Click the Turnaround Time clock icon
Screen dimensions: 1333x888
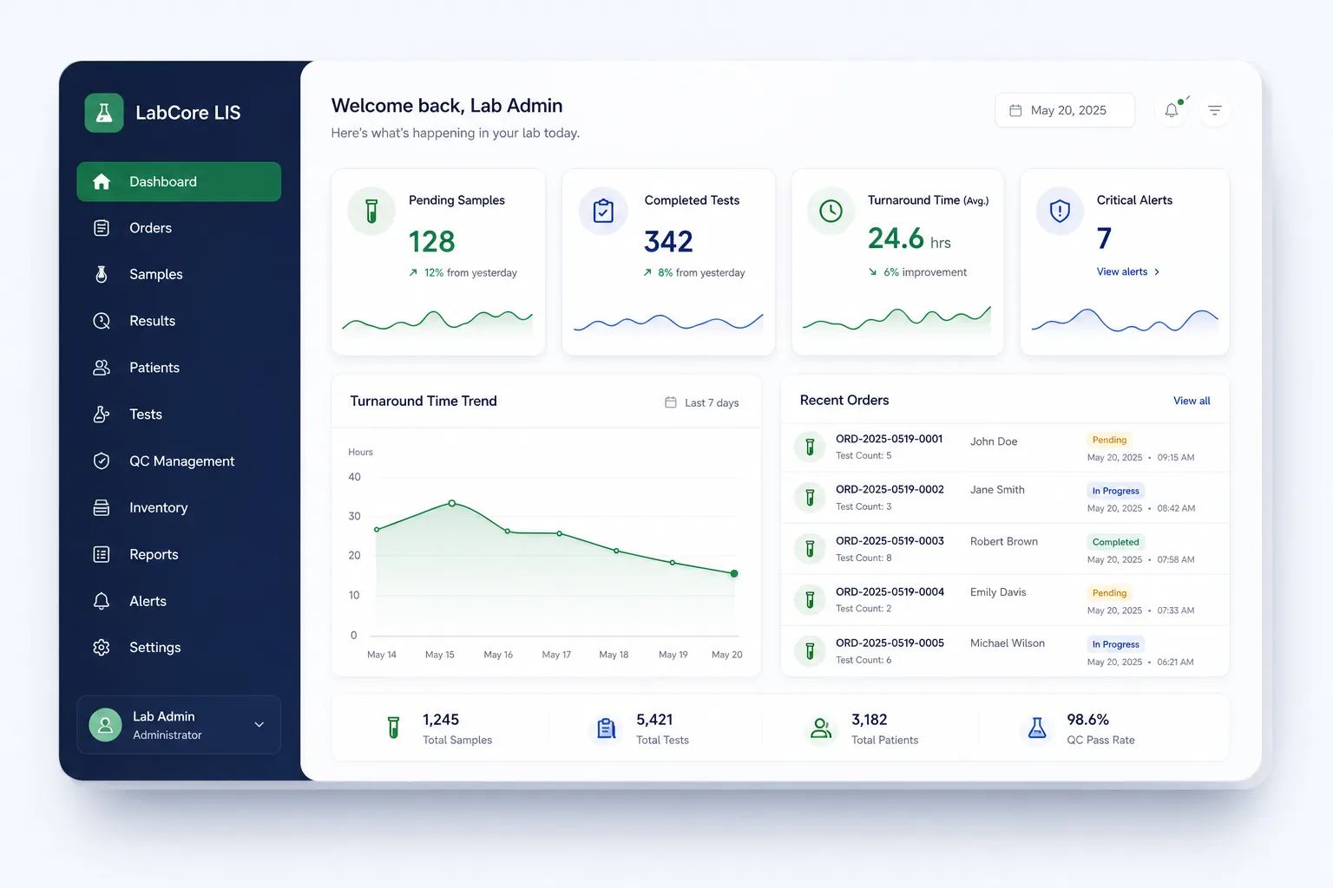tap(831, 211)
